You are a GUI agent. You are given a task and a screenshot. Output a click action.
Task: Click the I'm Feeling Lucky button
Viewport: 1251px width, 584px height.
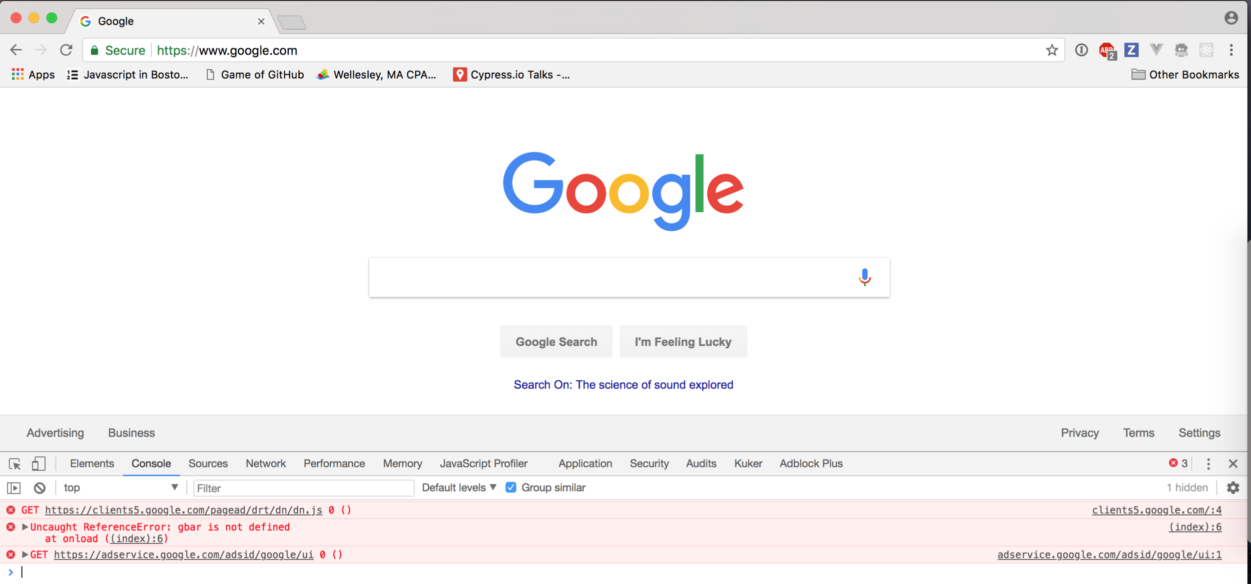click(x=683, y=342)
